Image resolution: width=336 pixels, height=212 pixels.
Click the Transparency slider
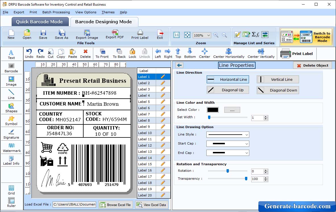click(228, 179)
